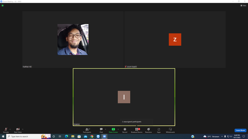This screenshot has height=139, width=248.
Task: Click the green Share Screen button
Action: (x=113, y=130)
